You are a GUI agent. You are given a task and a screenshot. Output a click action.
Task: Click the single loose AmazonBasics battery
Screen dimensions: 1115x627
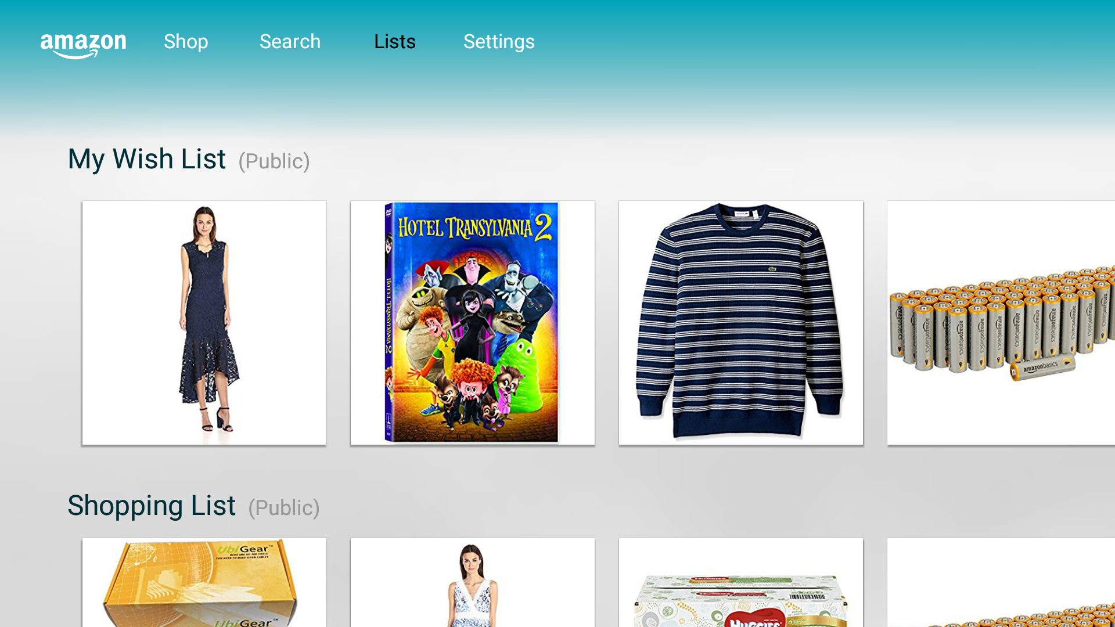coord(1043,367)
